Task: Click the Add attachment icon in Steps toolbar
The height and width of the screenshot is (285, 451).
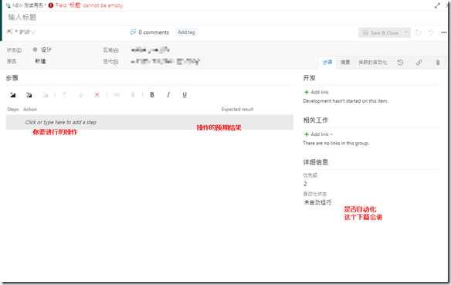Action: (133, 95)
